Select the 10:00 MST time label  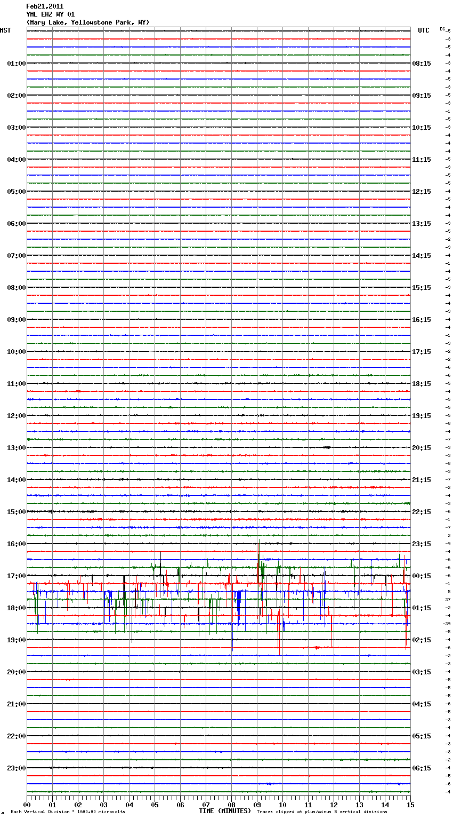point(17,352)
